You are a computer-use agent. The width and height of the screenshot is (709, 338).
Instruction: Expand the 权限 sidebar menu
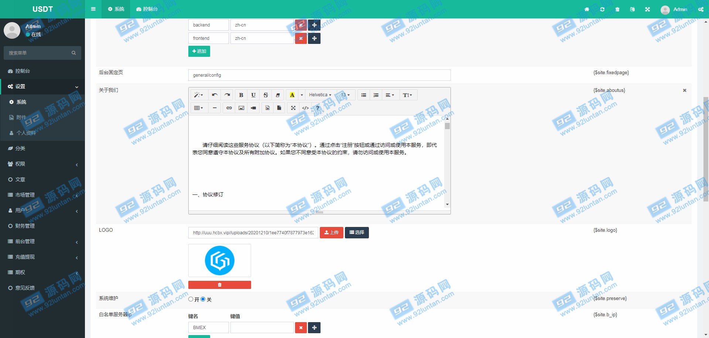[42, 164]
